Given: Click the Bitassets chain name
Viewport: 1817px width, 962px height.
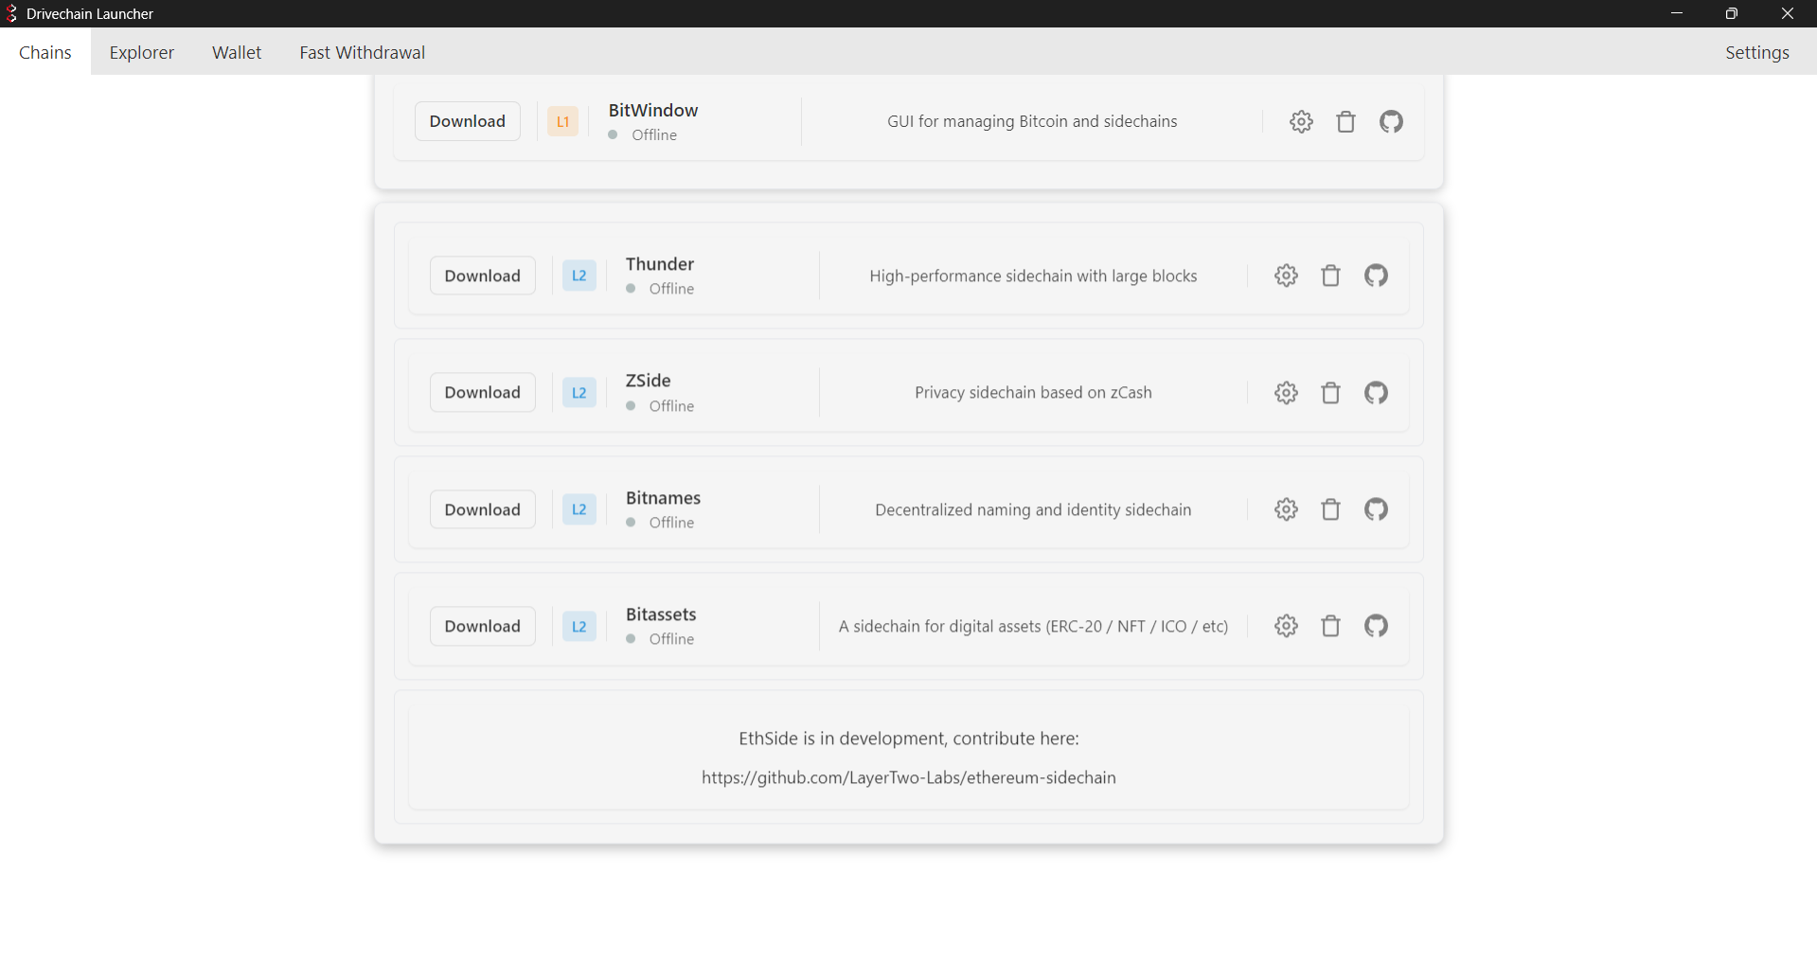Looking at the screenshot, I should coord(661,615).
